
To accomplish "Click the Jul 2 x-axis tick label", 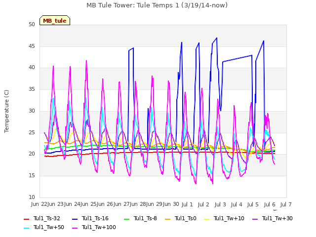I will click(203, 205).
